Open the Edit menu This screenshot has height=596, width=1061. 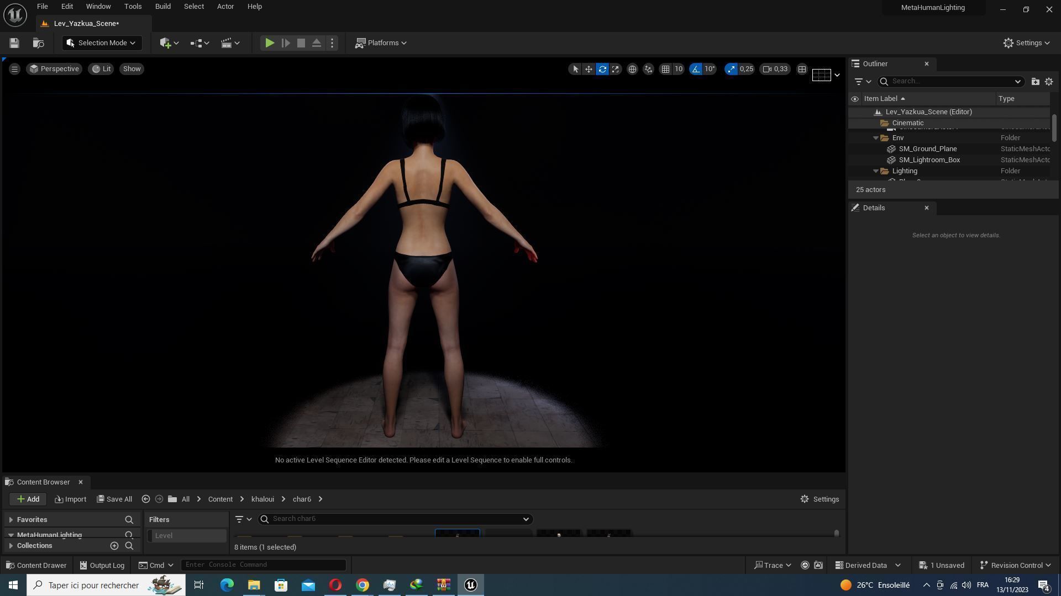tap(67, 7)
